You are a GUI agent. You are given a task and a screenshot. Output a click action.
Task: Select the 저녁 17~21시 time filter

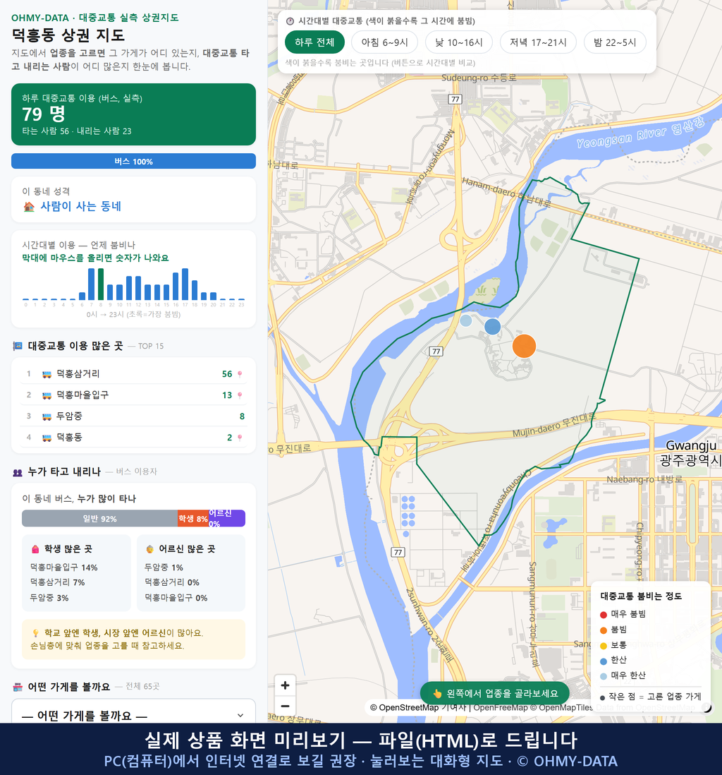[x=538, y=42]
